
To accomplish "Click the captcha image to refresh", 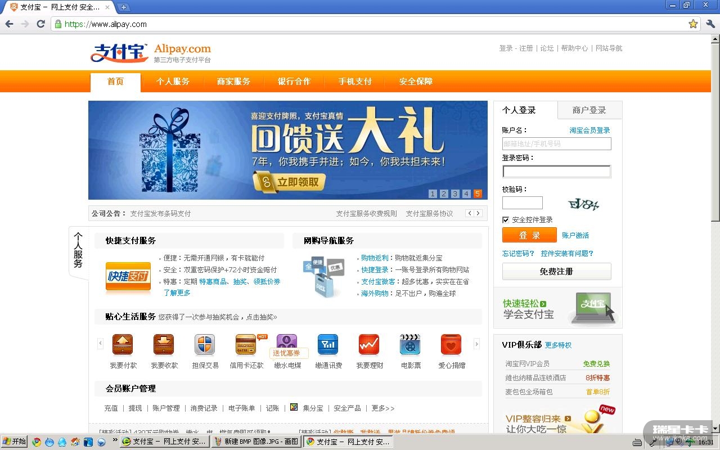I will (x=584, y=204).
